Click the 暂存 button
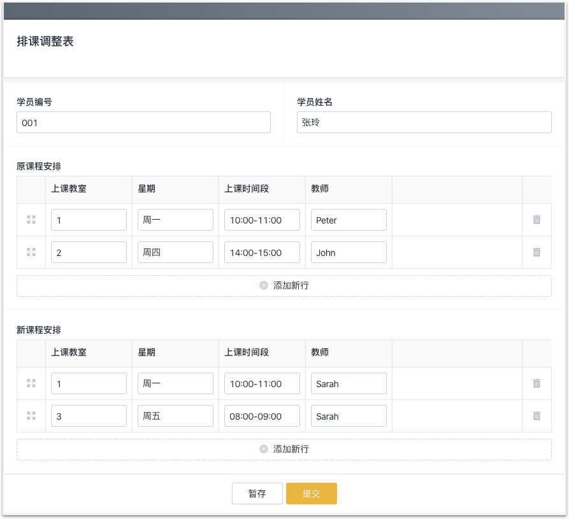The width and height of the screenshot is (569, 519). pos(257,494)
